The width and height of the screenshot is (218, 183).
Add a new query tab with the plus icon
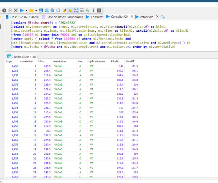[163, 17]
